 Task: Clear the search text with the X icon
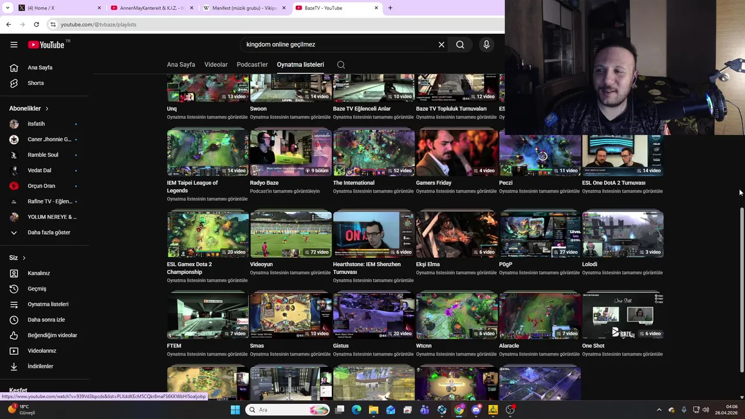(x=441, y=45)
